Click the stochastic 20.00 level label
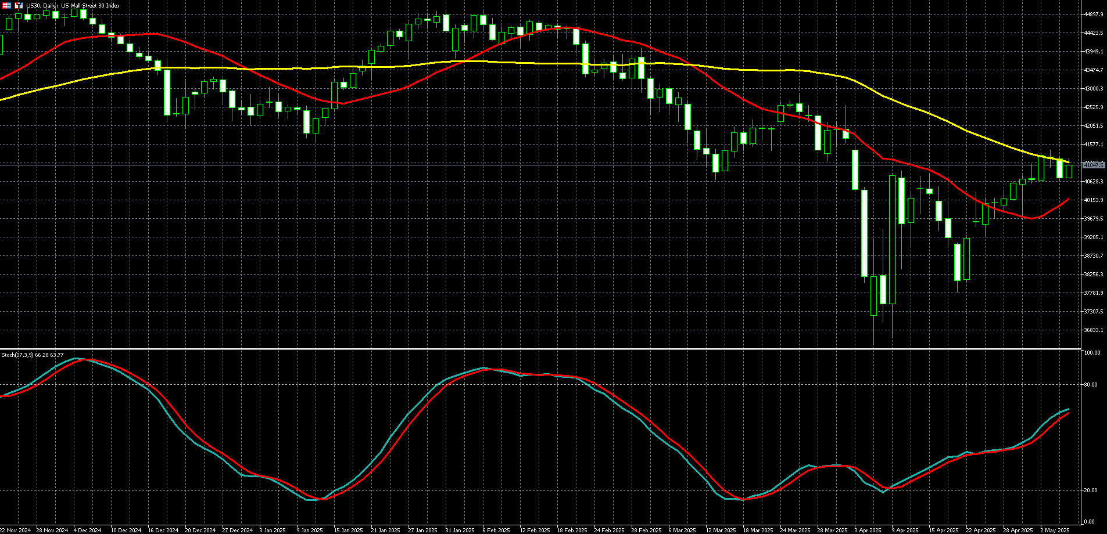 click(1091, 490)
